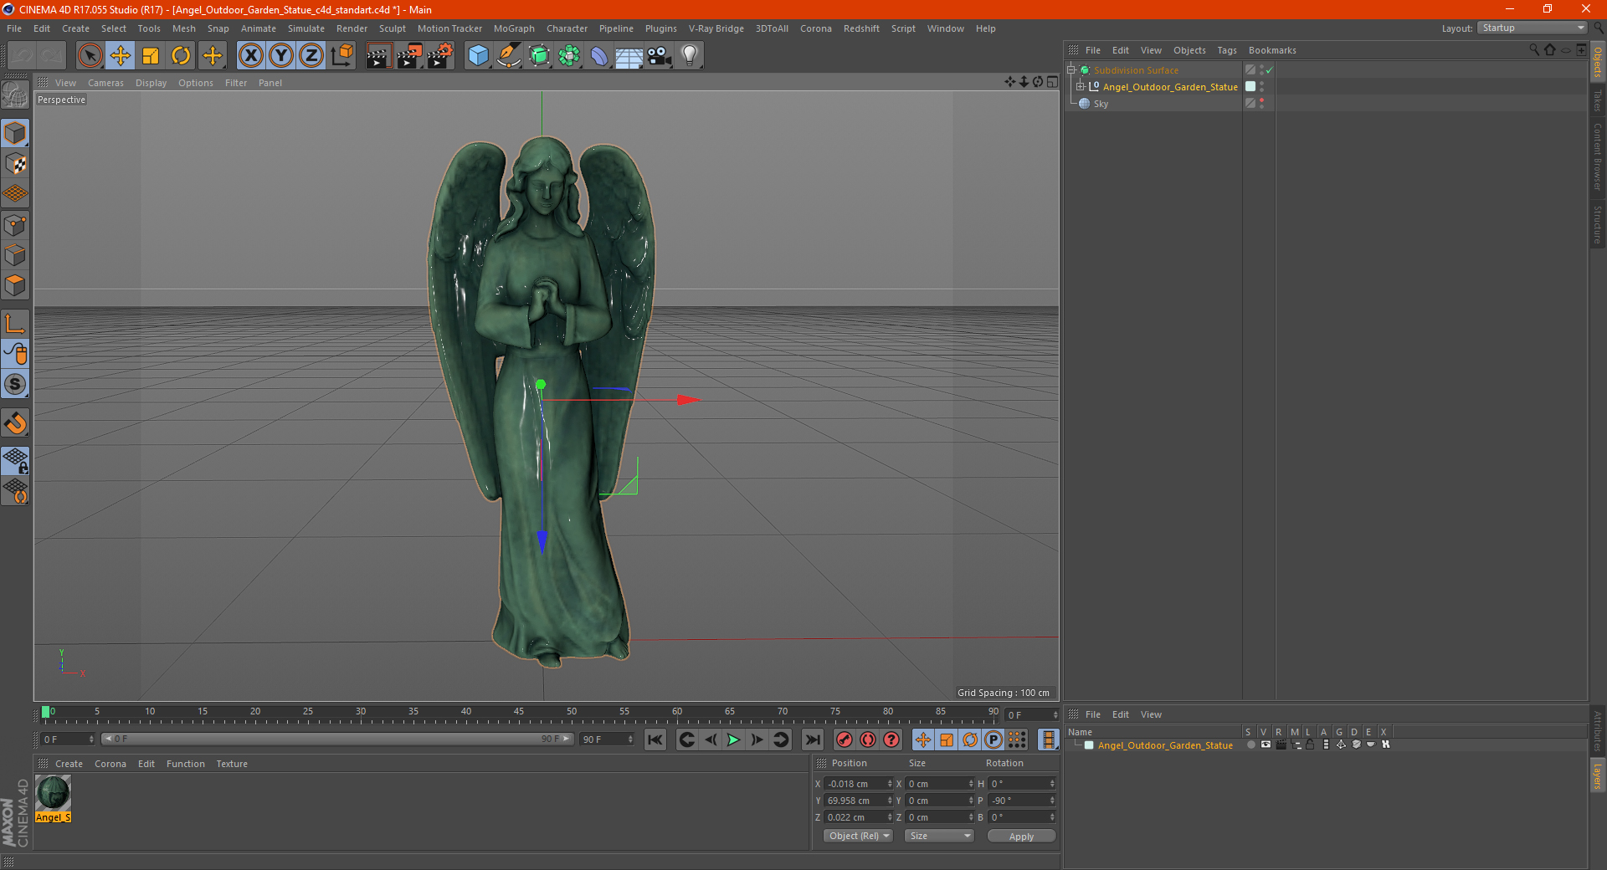Viewport: 1607px width, 870px height.
Task: Open the material manager Texture menu
Action: pos(232,764)
